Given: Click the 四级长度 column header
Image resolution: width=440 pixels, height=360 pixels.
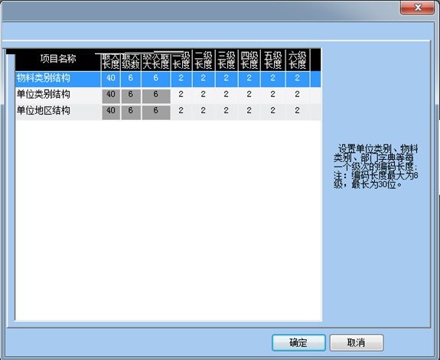Looking at the screenshot, I should (249, 60).
